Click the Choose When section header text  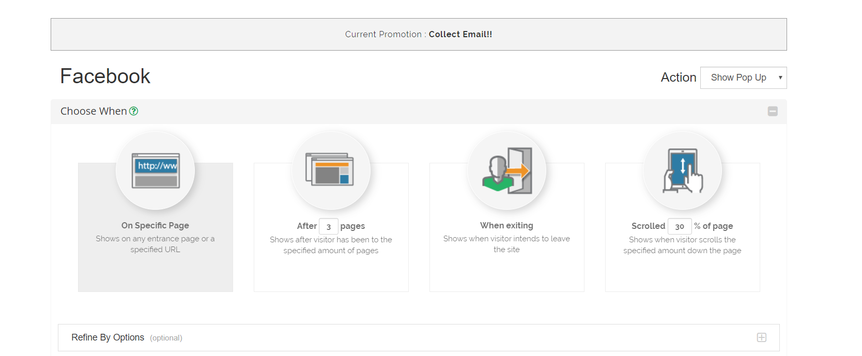coord(94,111)
